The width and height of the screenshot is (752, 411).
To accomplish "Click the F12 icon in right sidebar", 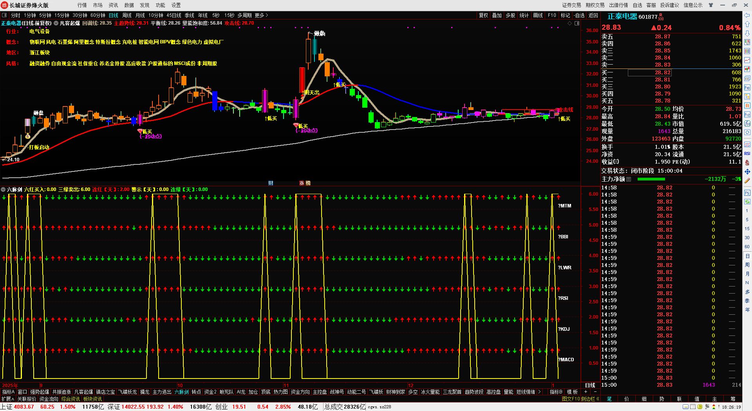I will pos(747,115).
